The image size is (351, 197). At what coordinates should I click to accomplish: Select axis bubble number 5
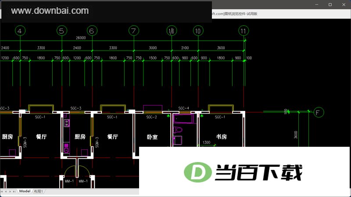tap(62, 31)
